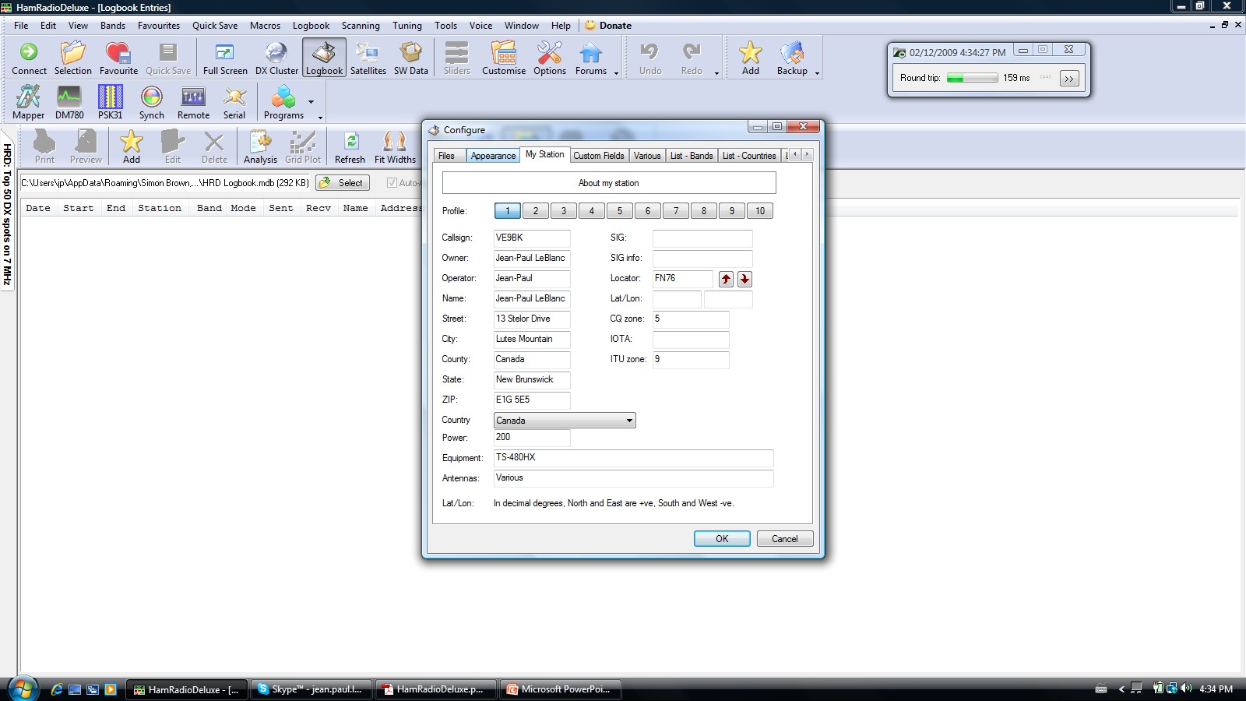Select station profile 4
The width and height of the screenshot is (1246, 701).
[592, 211]
